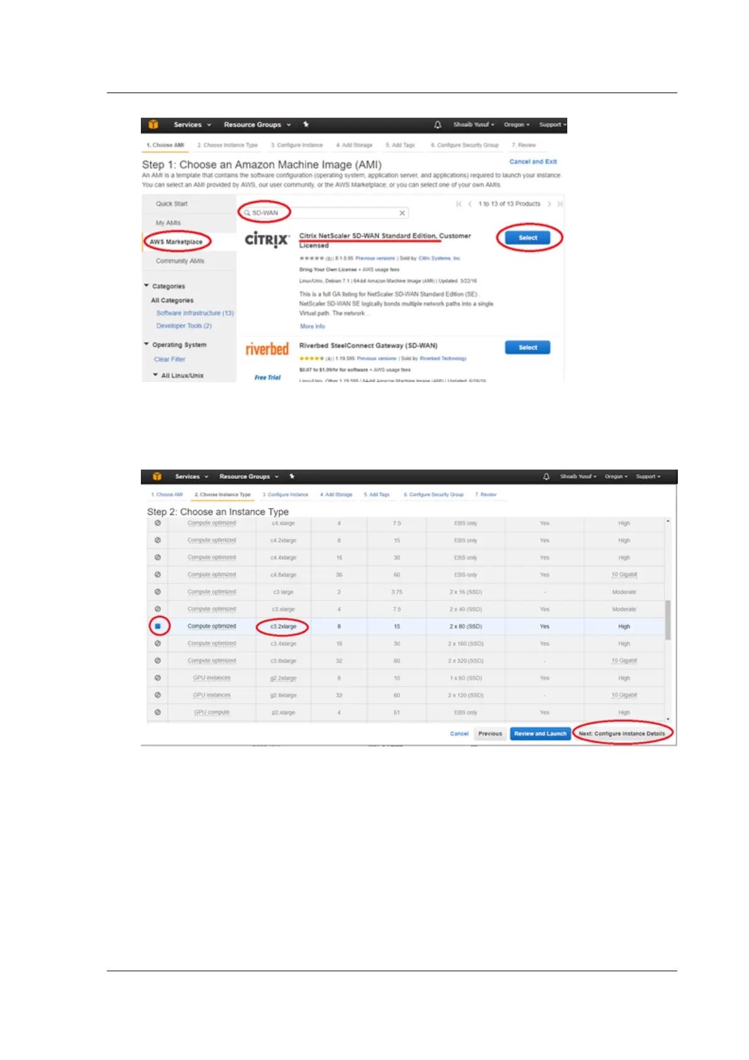Switch to 3. Configure Instance tab in Step 1

pyautogui.click(x=297, y=145)
